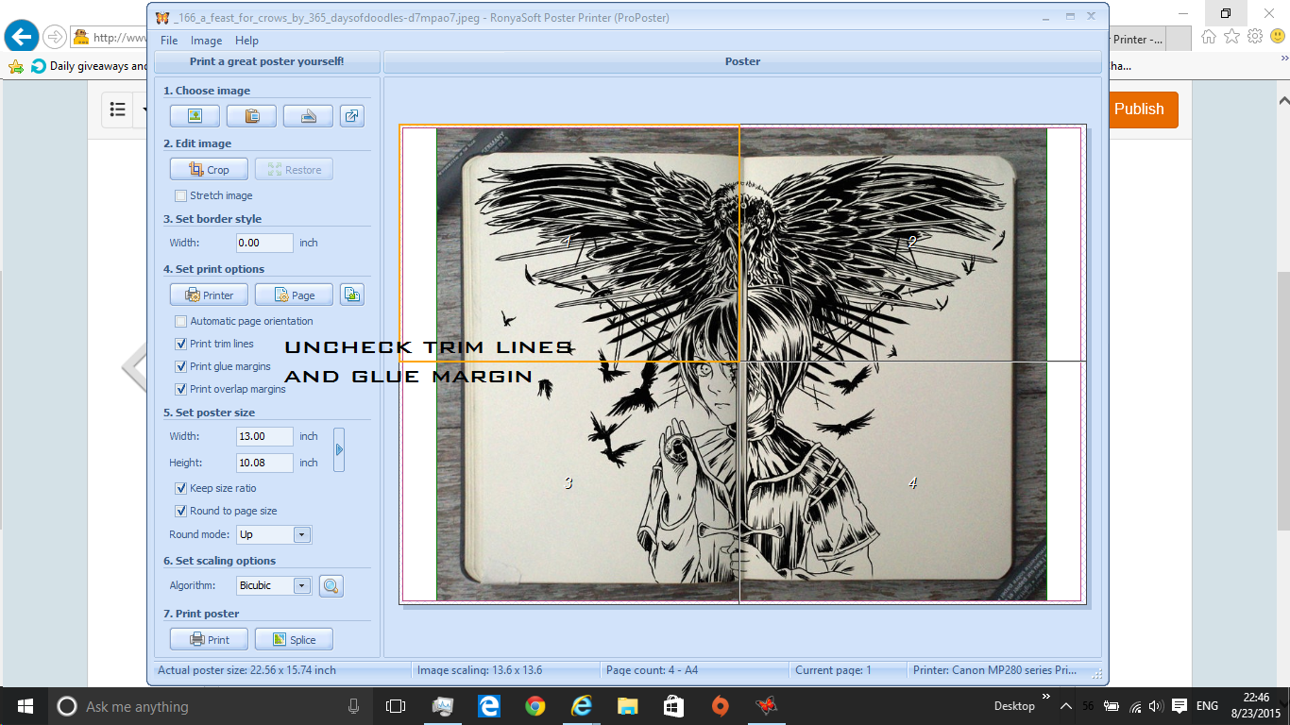Image resolution: width=1290 pixels, height=725 pixels.
Task: Enable Automatic page orientation checkbox
Action: tap(181, 321)
